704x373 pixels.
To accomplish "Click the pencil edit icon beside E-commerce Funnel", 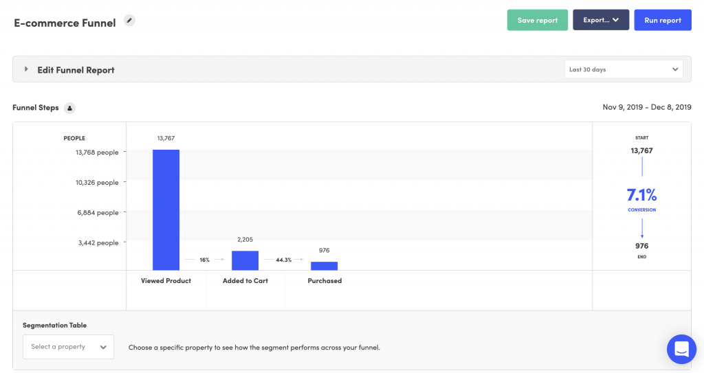I will tap(129, 21).
